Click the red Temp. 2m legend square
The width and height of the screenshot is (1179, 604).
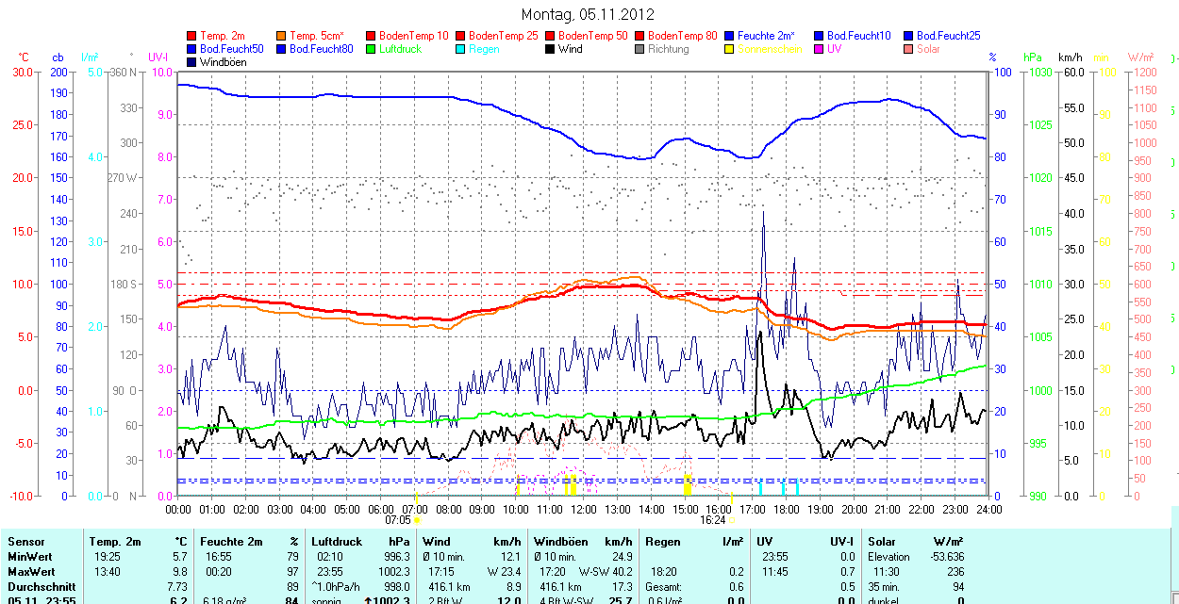[x=192, y=36]
